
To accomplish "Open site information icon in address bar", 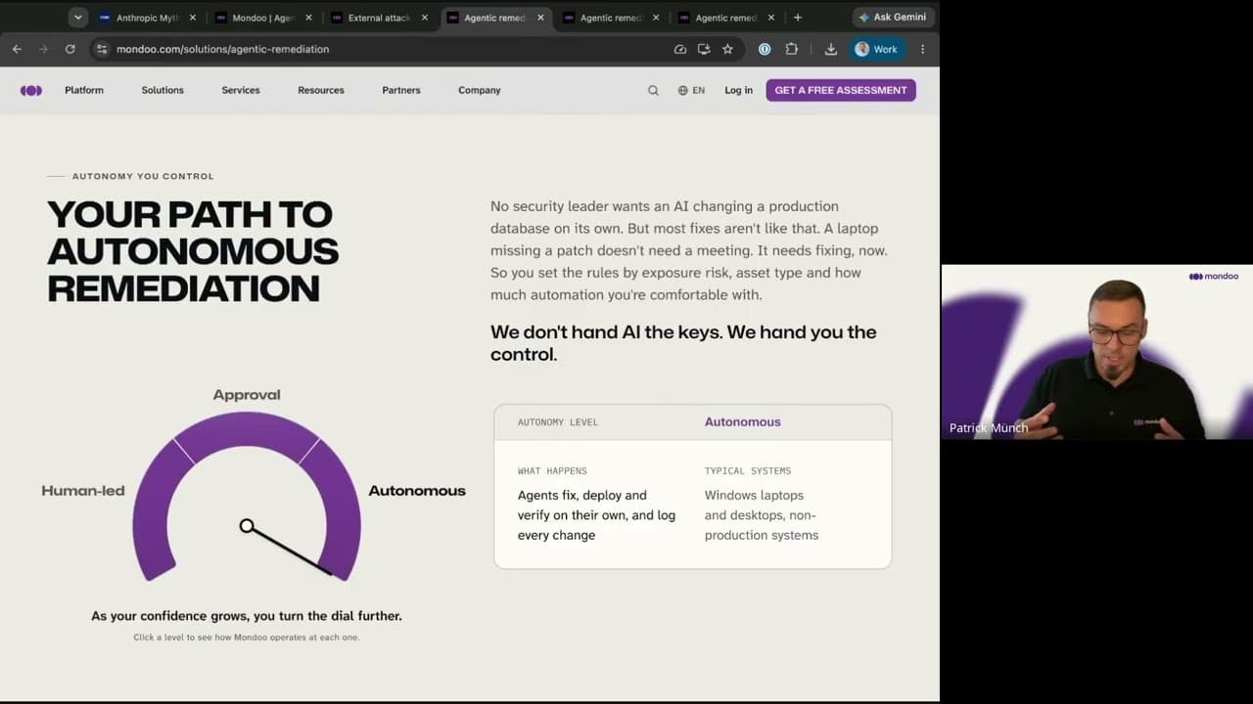I will (x=102, y=49).
